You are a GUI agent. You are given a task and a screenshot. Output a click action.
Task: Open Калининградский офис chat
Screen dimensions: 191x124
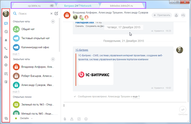[34, 47]
